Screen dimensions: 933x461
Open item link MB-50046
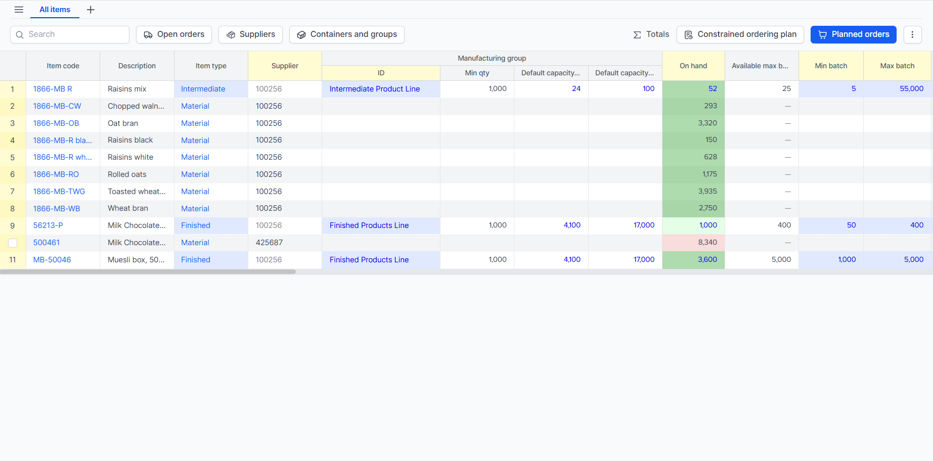[x=52, y=260]
